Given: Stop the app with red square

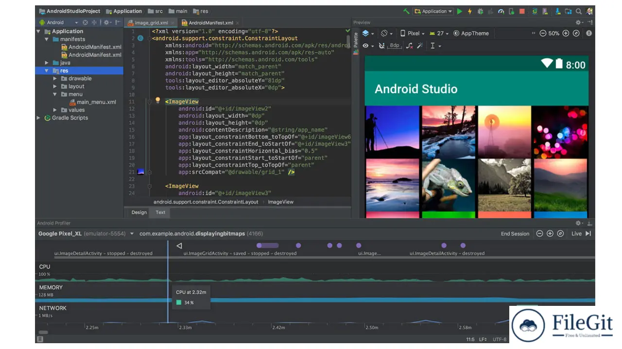Looking at the screenshot, I should pos(522,11).
